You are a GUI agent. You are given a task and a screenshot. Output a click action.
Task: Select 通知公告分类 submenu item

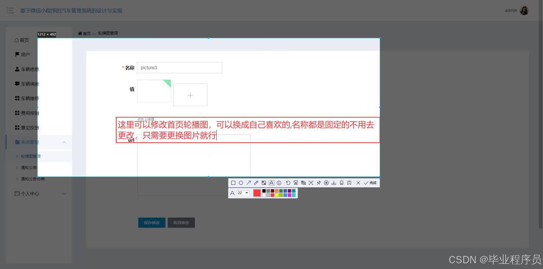tap(33, 179)
